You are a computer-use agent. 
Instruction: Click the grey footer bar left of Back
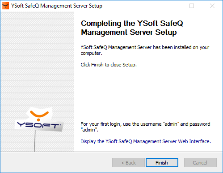[x=56, y=162]
